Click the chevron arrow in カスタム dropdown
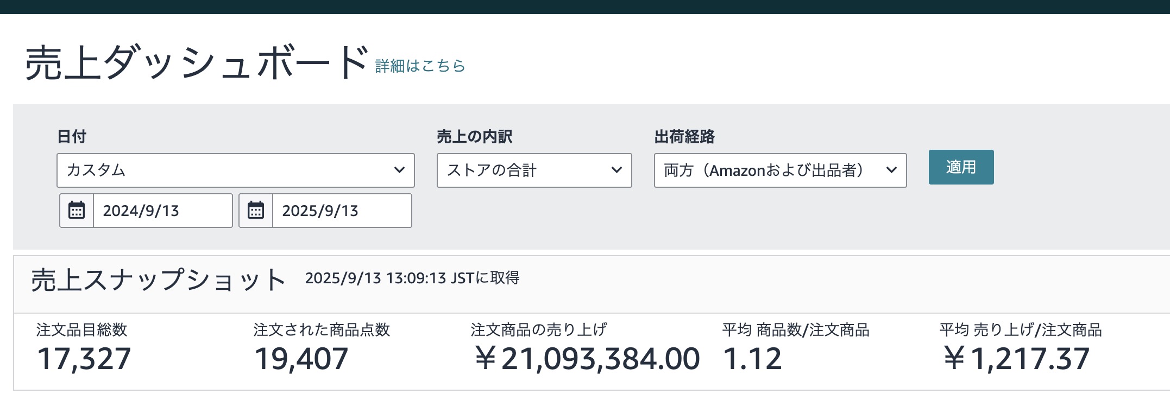Viewport: 1170px width, 394px height. click(x=399, y=170)
